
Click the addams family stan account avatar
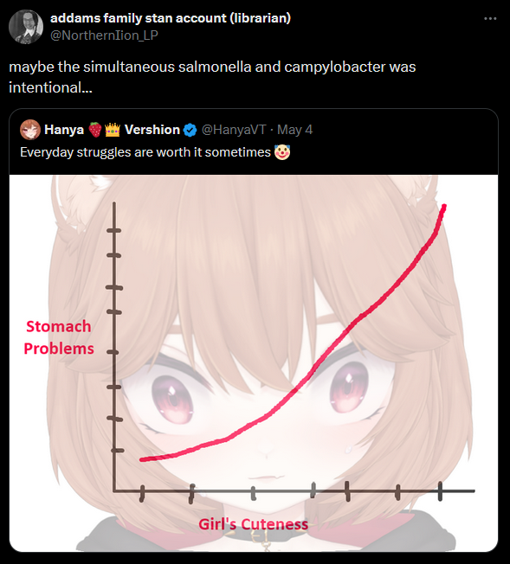(26, 27)
